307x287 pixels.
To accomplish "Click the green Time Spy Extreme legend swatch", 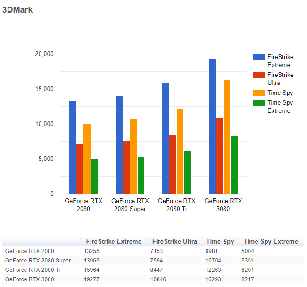I will [258, 102].
